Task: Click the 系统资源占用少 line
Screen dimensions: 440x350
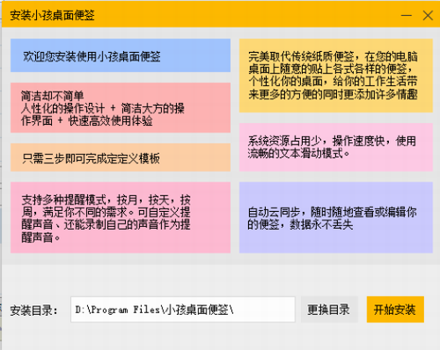Action: pyautogui.click(x=332, y=141)
